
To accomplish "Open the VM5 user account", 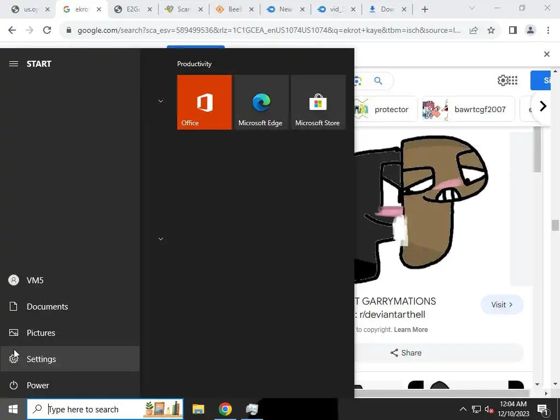I will tap(69, 281).
